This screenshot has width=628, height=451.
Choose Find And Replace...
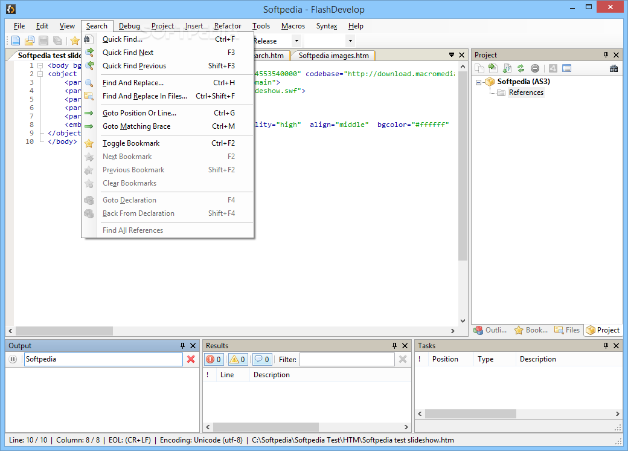coord(168,83)
